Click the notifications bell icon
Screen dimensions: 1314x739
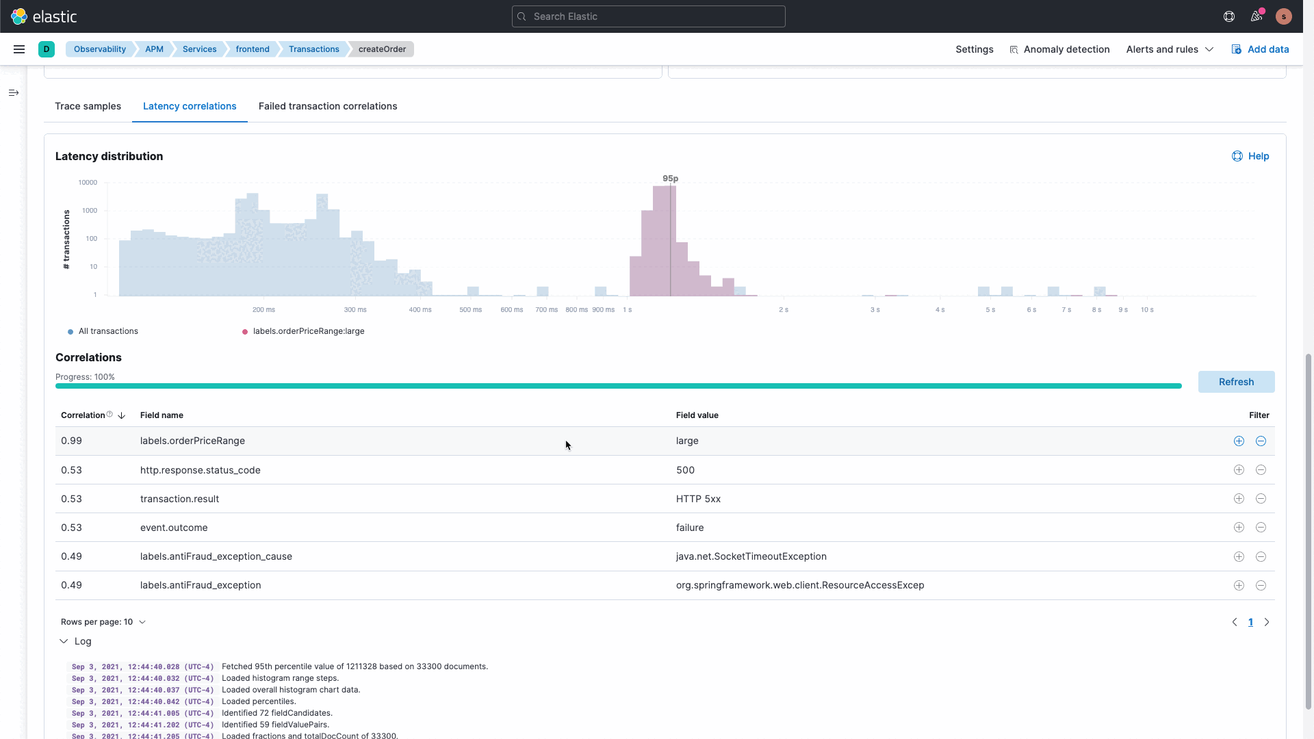[1257, 16]
